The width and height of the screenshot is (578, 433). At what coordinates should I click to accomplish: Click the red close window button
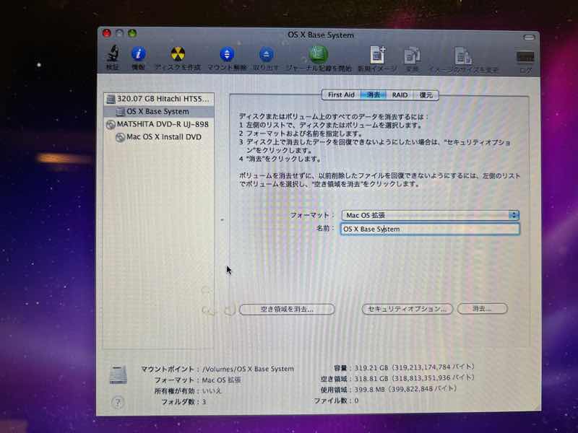(x=106, y=33)
